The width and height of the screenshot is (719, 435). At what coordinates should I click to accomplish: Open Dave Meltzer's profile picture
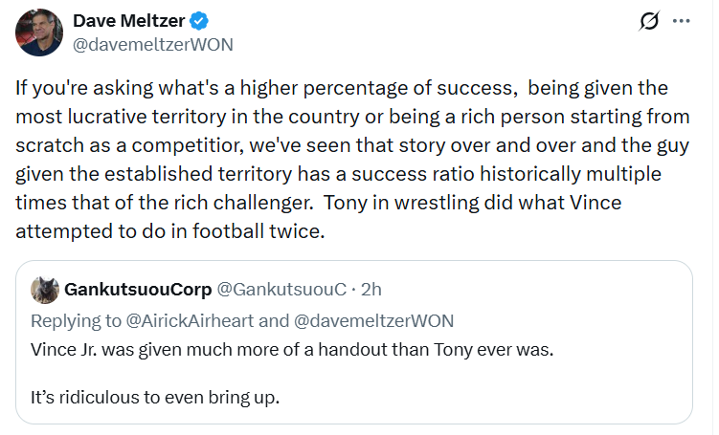point(40,32)
